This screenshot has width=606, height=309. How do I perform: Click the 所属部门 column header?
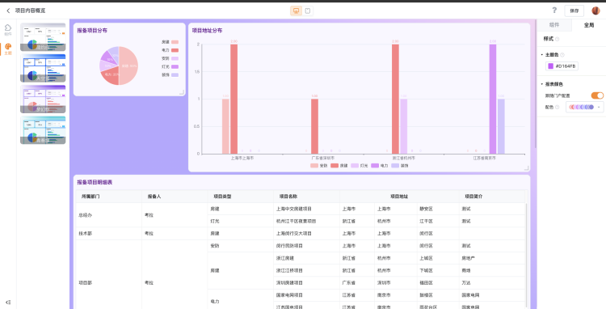[x=109, y=197]
